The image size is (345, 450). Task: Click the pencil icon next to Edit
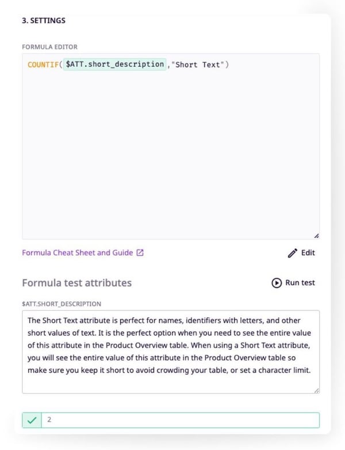292,252
